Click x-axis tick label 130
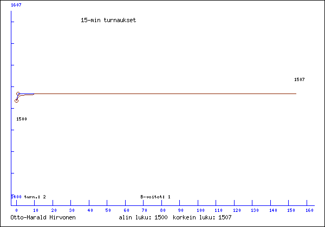Screen dimensions: 325x227 253,210
